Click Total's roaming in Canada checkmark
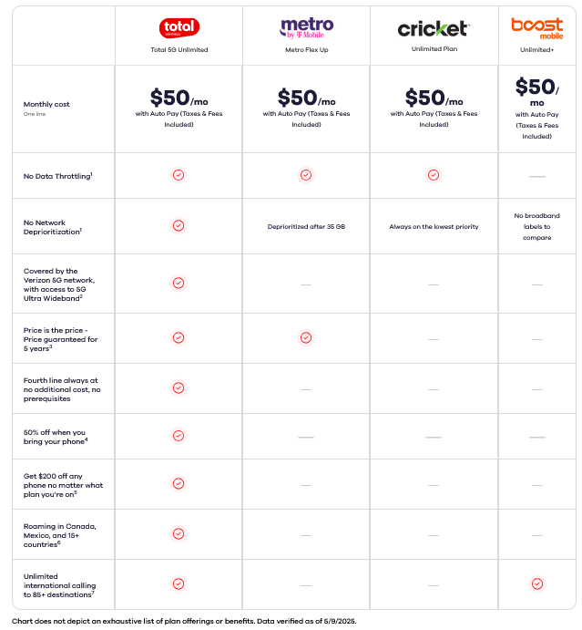582x630 pixels. [179, 534]
